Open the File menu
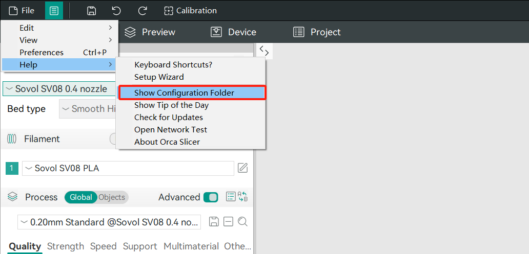The image size is (529, 254). [x=22, y=11]
